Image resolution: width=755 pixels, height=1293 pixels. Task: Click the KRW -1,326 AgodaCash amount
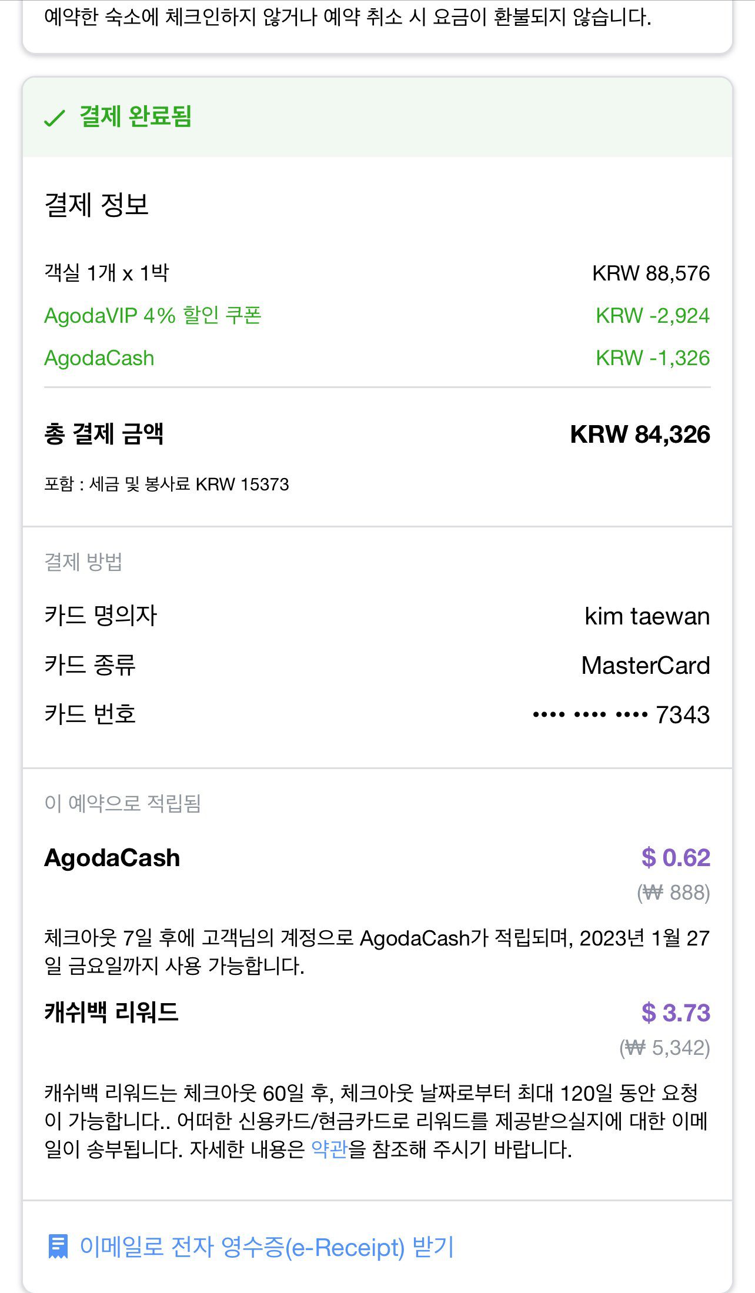point(652,358)
